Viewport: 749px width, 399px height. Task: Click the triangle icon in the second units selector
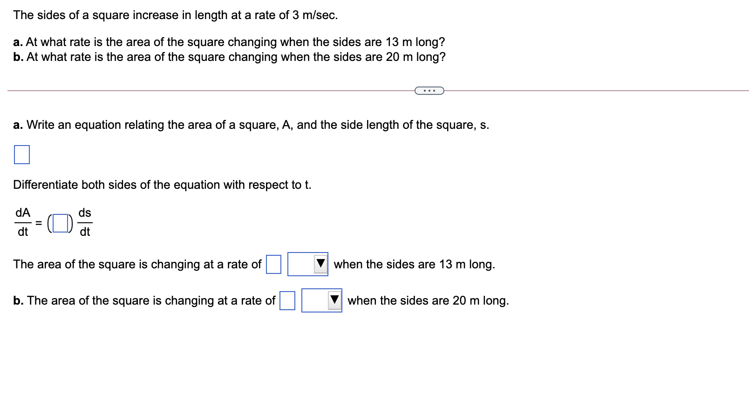pos(334,299)
